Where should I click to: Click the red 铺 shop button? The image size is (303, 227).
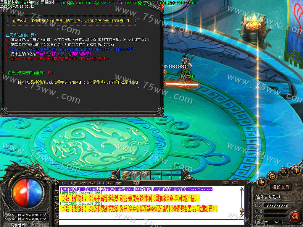[294, 217]
